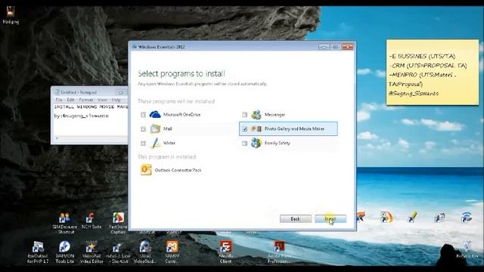This screenshot has height=272, width=484.
Task: Check the Writer checkbox
Action: [x=143, y=143]
